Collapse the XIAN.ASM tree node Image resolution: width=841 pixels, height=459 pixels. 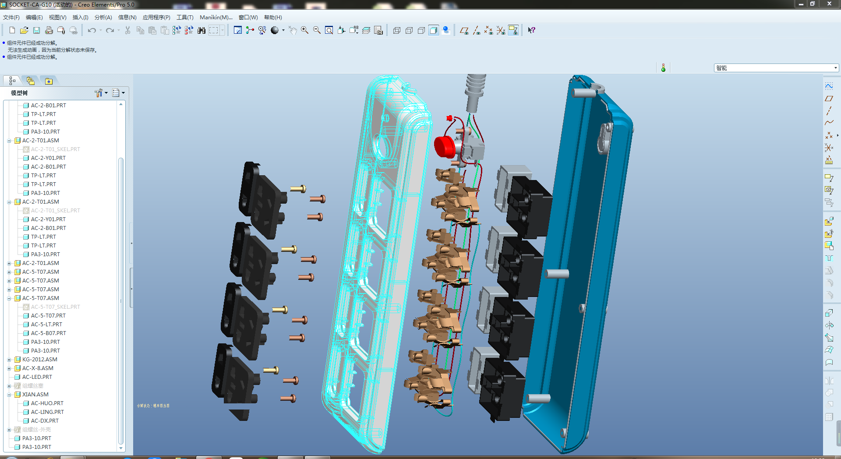9,395
